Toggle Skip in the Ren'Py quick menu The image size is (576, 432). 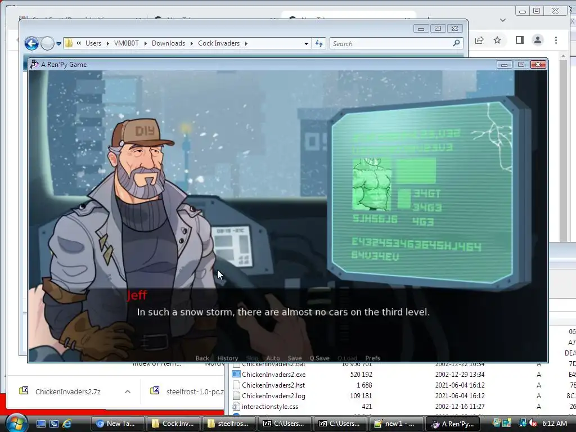pos(252,358)
